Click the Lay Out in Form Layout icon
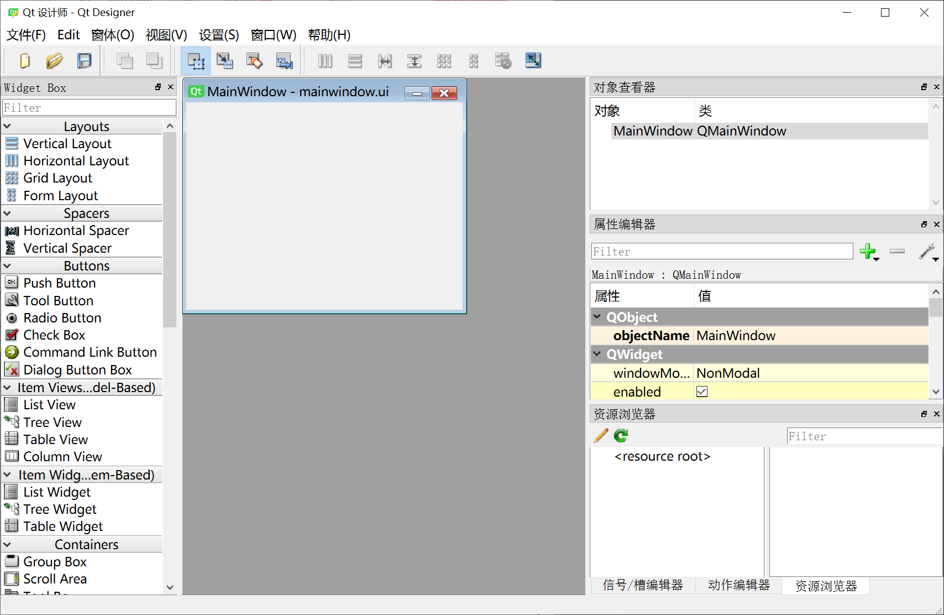Image resolution: width=944 pixels, height=615 pixels. [x=474, y=61]
